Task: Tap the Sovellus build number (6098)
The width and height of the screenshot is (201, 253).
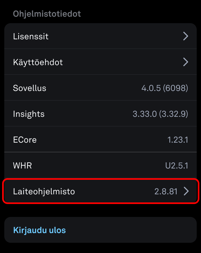Action: tap(175, 88)
